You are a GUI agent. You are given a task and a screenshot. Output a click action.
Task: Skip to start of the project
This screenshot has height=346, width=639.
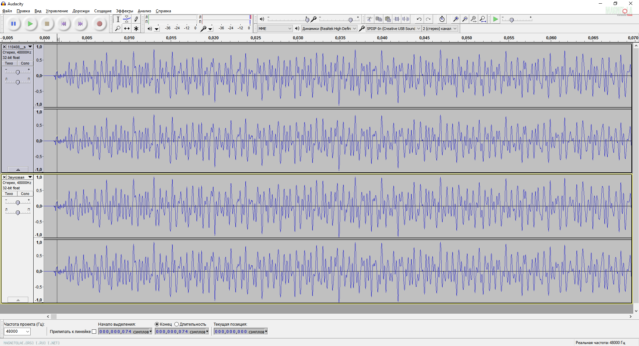pos(64,24)
